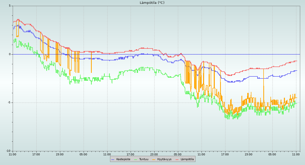
Task: Click the rightmost 11:00 time axis label
Action: click(296, 154)
